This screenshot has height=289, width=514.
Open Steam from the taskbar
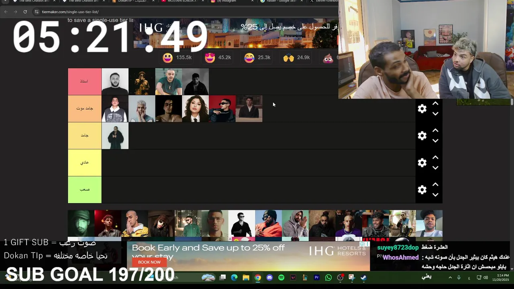363,277
